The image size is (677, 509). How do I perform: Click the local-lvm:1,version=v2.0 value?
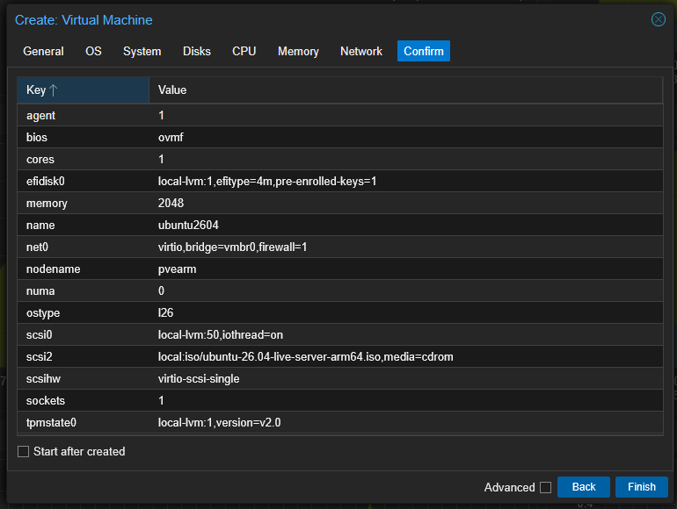point(219,423)
